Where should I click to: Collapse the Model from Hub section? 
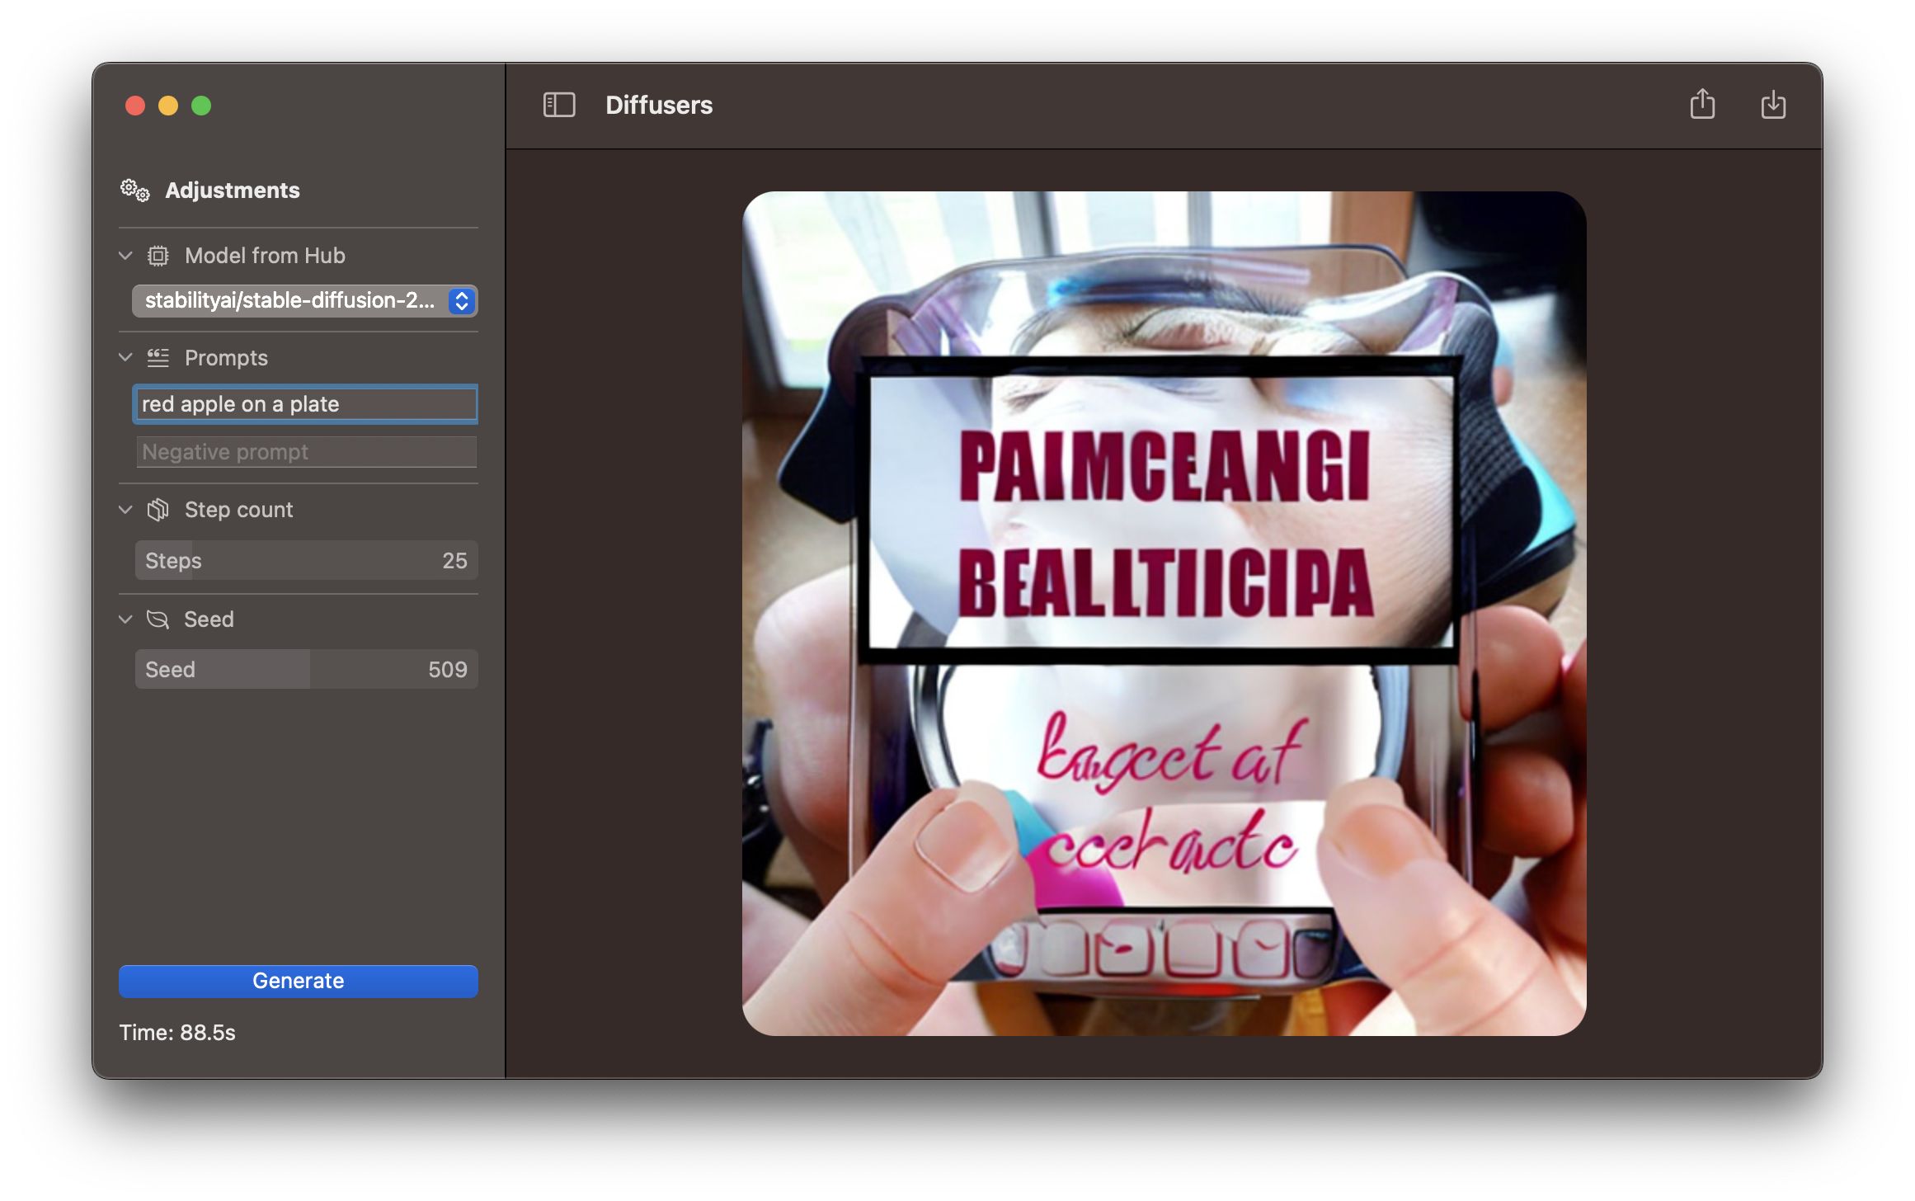click(x=125, y=256)
